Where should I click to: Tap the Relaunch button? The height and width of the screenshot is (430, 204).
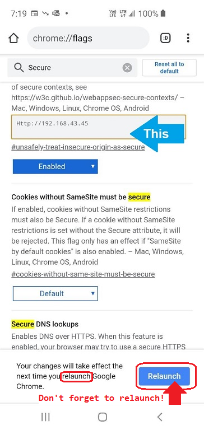click(x=164, y=376)
